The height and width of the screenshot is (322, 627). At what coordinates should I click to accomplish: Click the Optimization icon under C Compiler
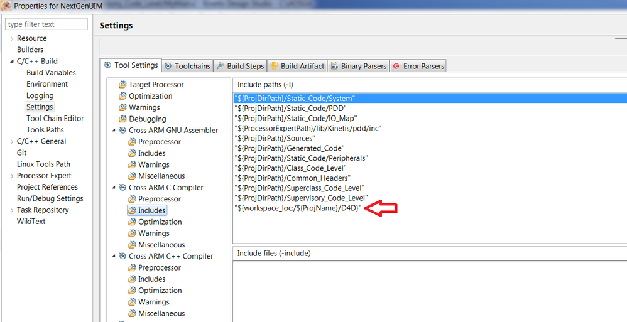[133, 222]
